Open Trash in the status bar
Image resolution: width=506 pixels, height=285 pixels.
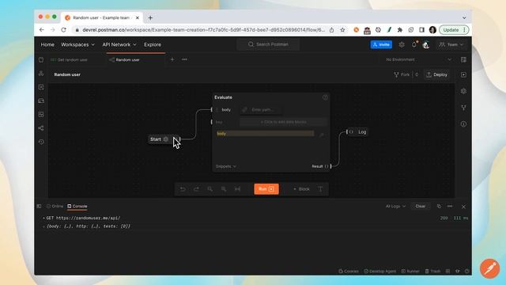(x=432, y=271)
